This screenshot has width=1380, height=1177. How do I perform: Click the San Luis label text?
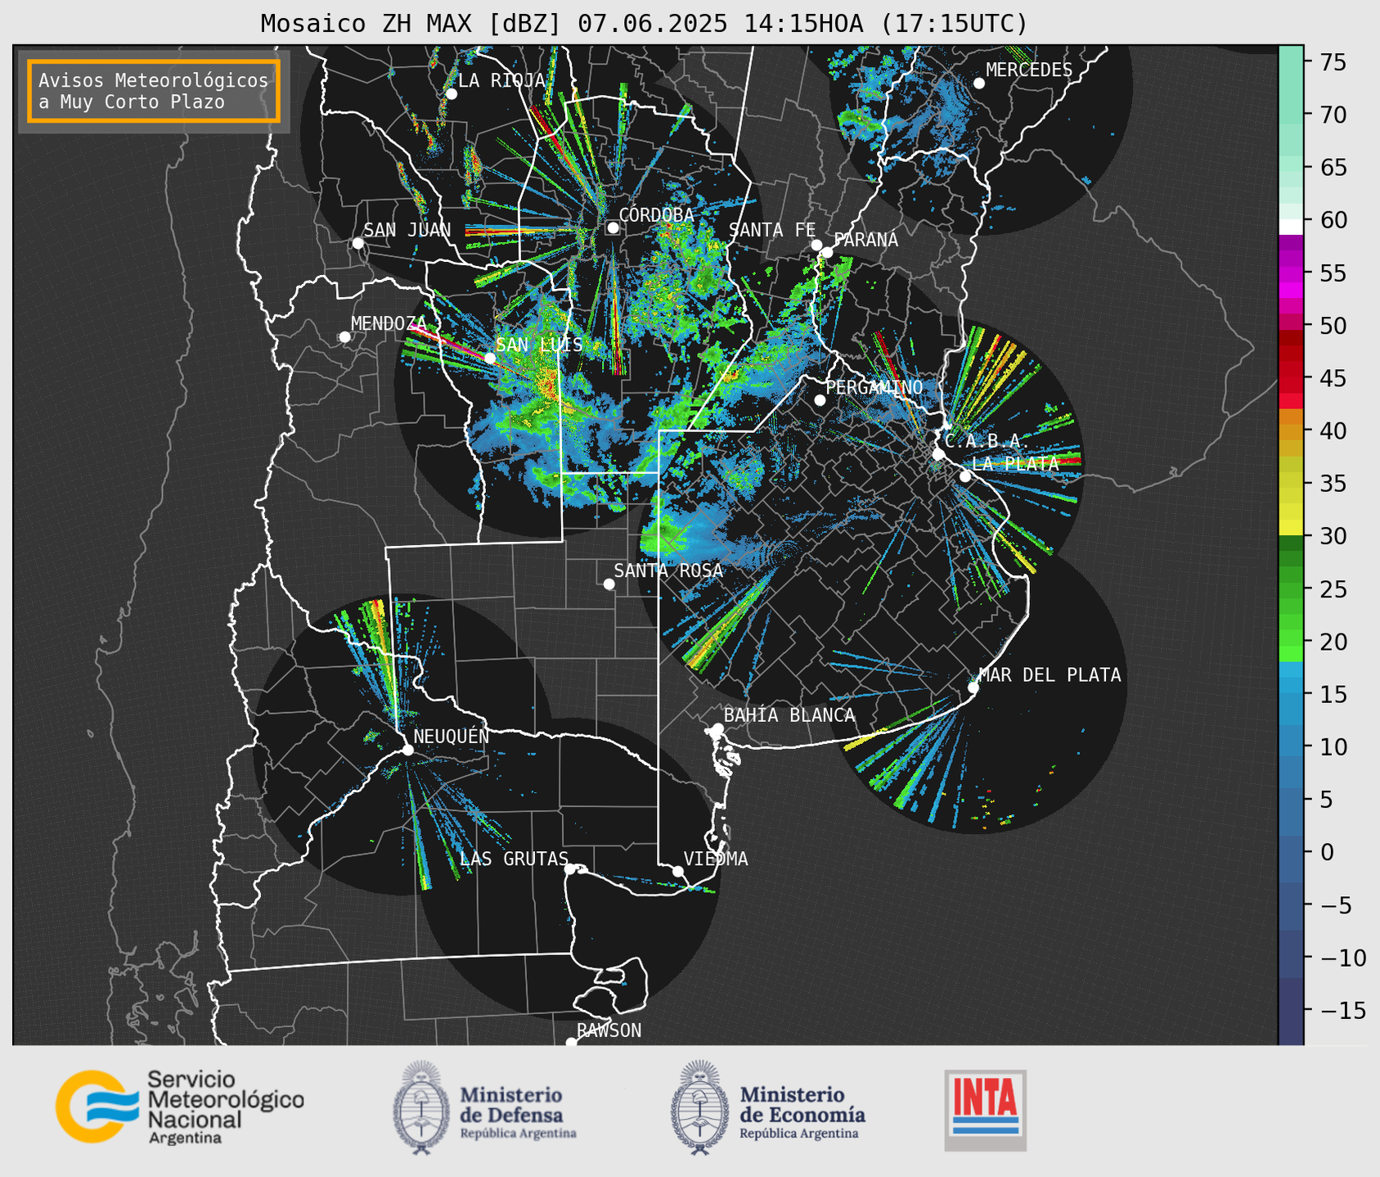coord(539,345)
